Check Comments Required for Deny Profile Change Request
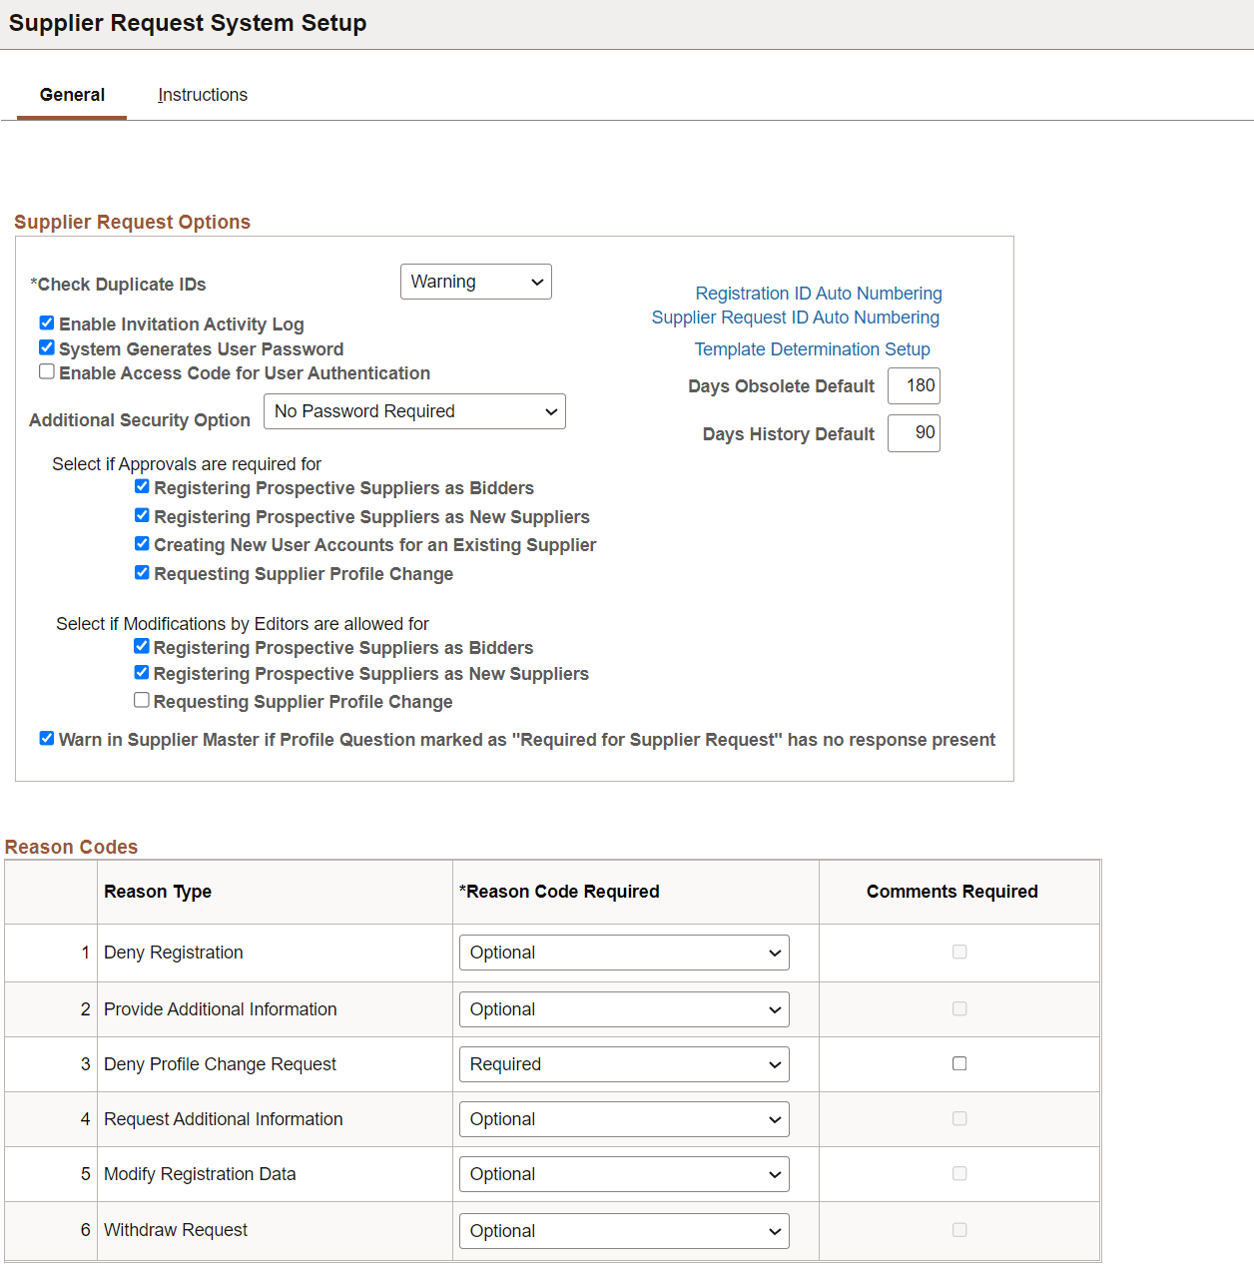 (959, 1063)
